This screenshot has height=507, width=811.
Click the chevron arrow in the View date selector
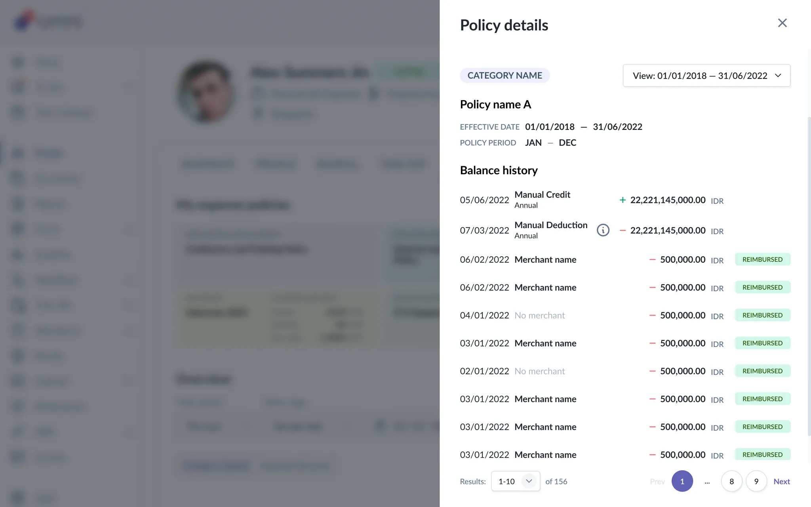click(778, 75)
